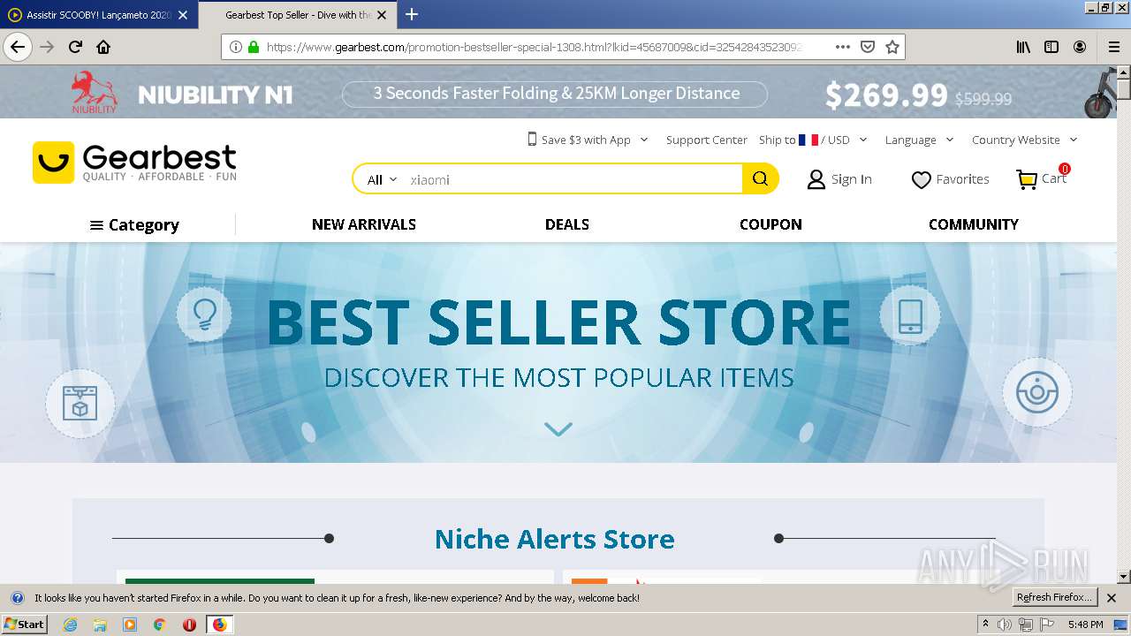Click the page vertical scrollbar
The width and height of the screenshot is (1131, 636).
pyautogui.click(x=1124, y=323)
